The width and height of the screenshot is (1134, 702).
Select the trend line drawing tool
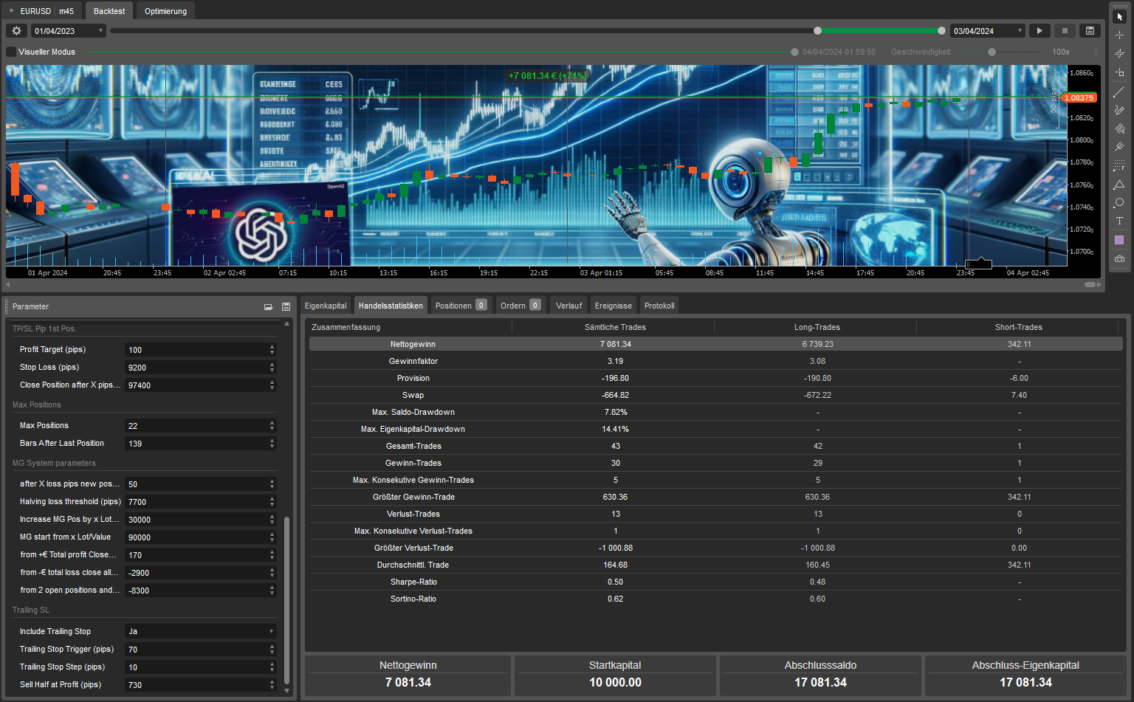(1119, 92)
